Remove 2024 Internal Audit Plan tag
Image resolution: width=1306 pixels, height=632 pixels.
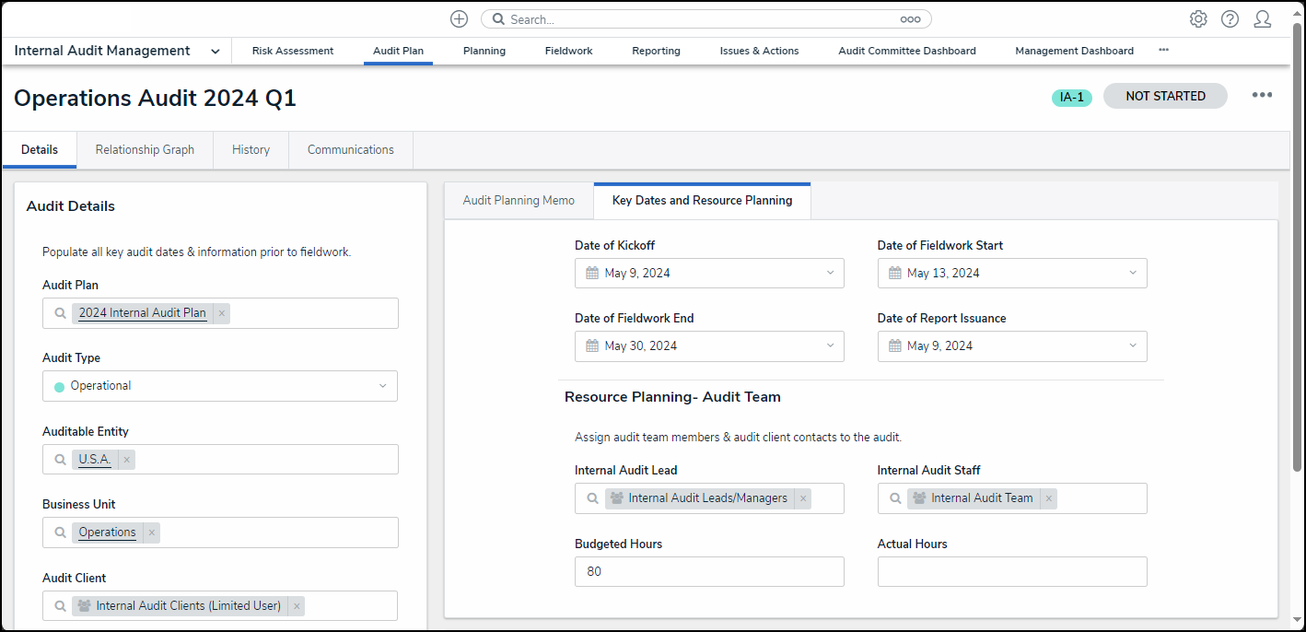[x=222, y=313]
